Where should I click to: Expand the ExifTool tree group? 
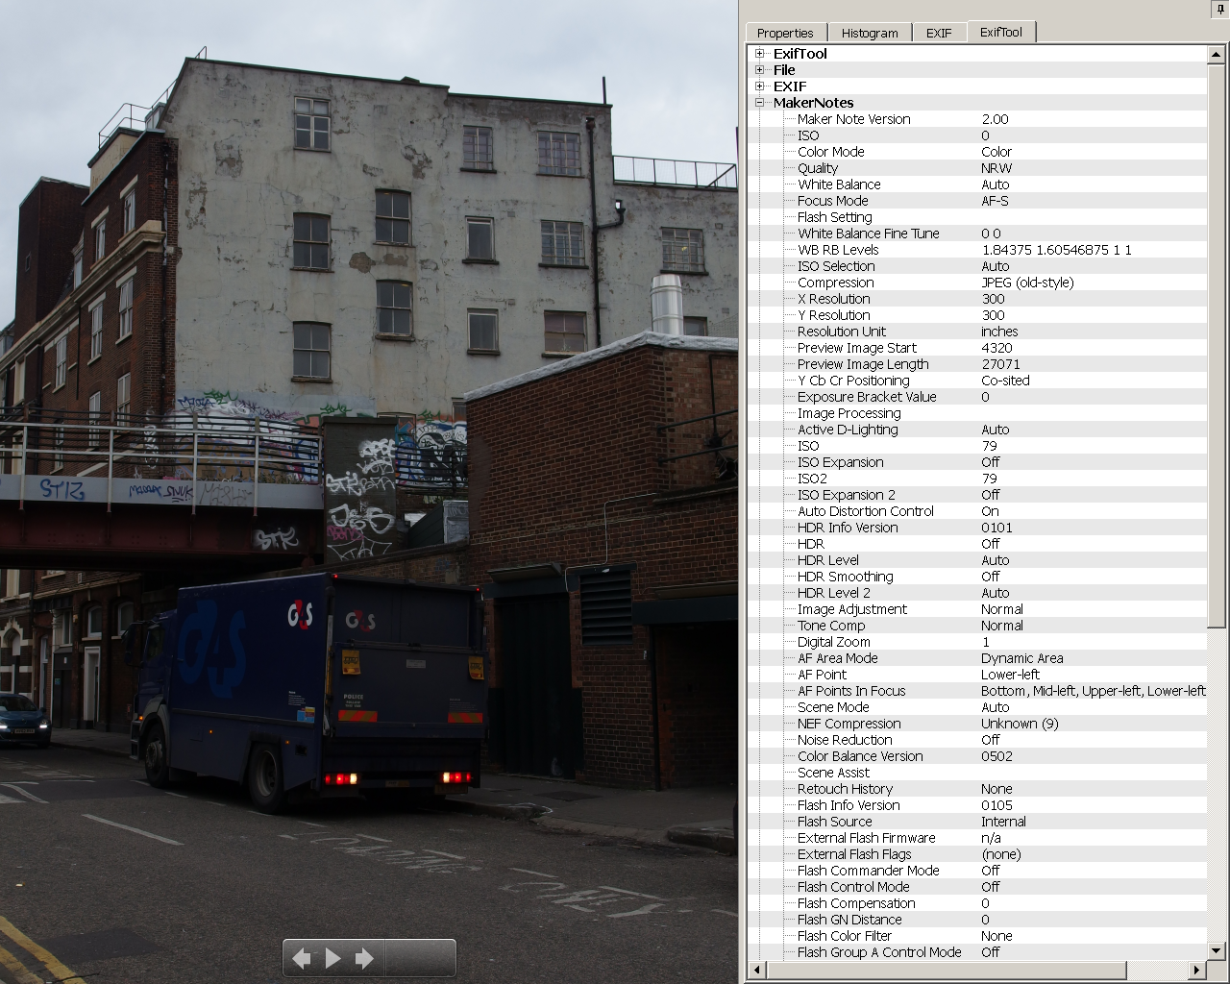coord(760,54)
